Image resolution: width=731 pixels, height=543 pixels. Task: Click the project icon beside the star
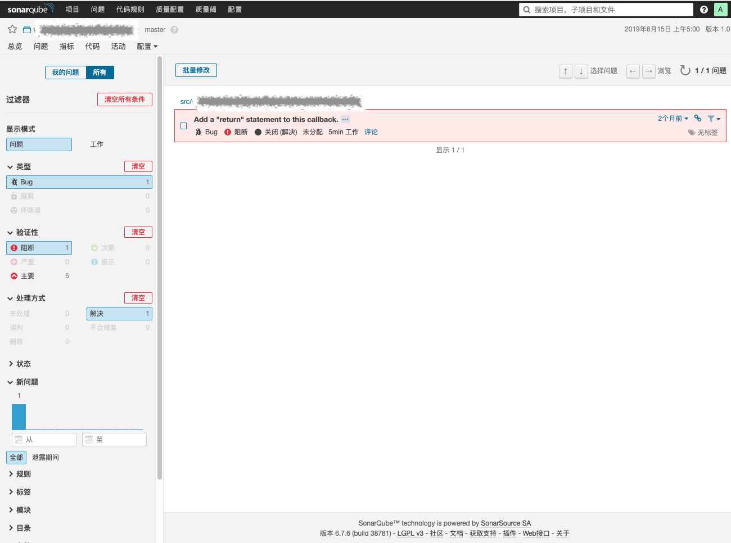click(x=26, y=29)
